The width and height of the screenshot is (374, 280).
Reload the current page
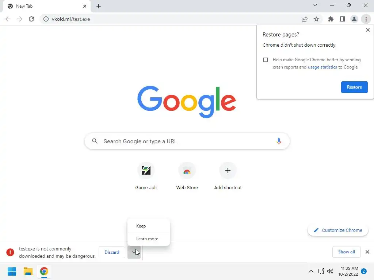pos(31,19)
